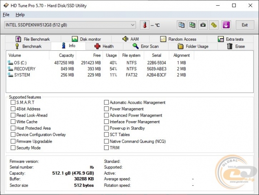
Task: Toggle the Power Management checkbox
Action: click(x=106, y=109)
